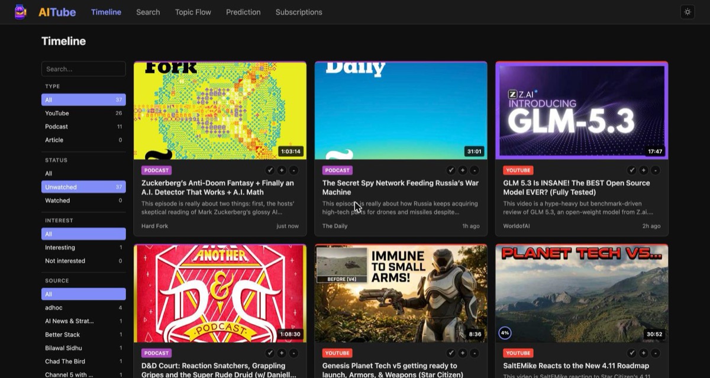710x378 pixels.
Task: Filter by the AI News & Strat... source
Action: (83, 321)
